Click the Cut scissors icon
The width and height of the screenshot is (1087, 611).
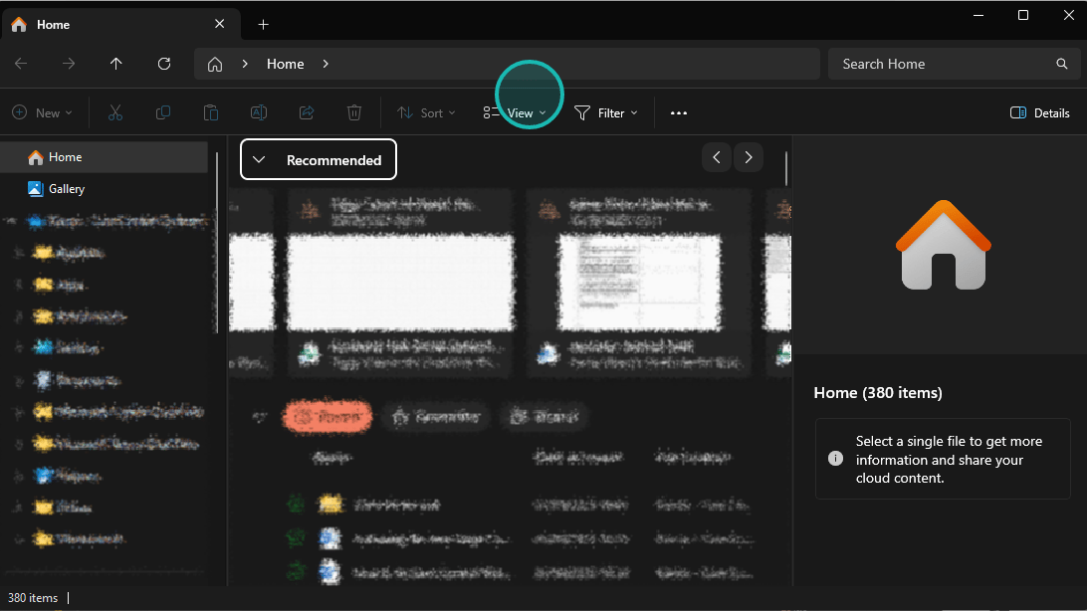point(115,112)
